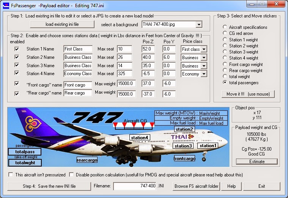Uncheck the Station 2 enabled checkbox
Viewport: 288px width, 198px height.
click(17, 57)
